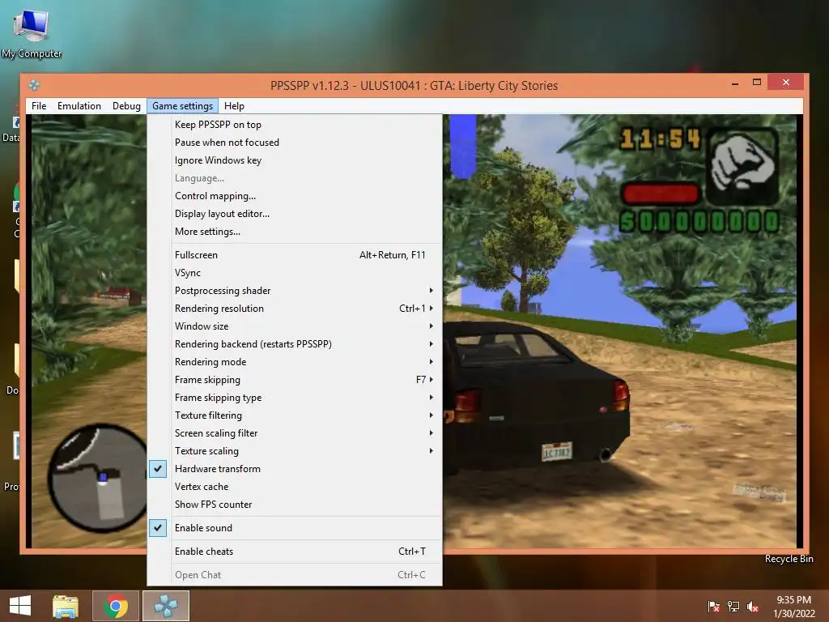Click the muted volume tray icon

click(x=753, y=606)
